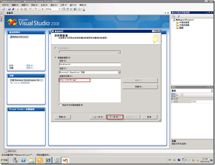
Task: Click the Alphabetical sort icon in Properties panel
Action: [177, 95]
